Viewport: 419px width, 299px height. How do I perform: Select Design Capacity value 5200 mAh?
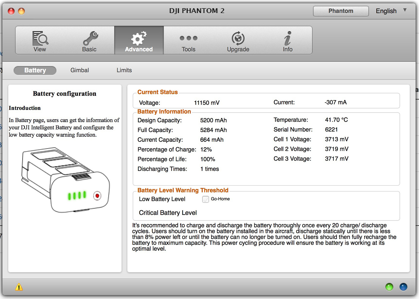213,120
